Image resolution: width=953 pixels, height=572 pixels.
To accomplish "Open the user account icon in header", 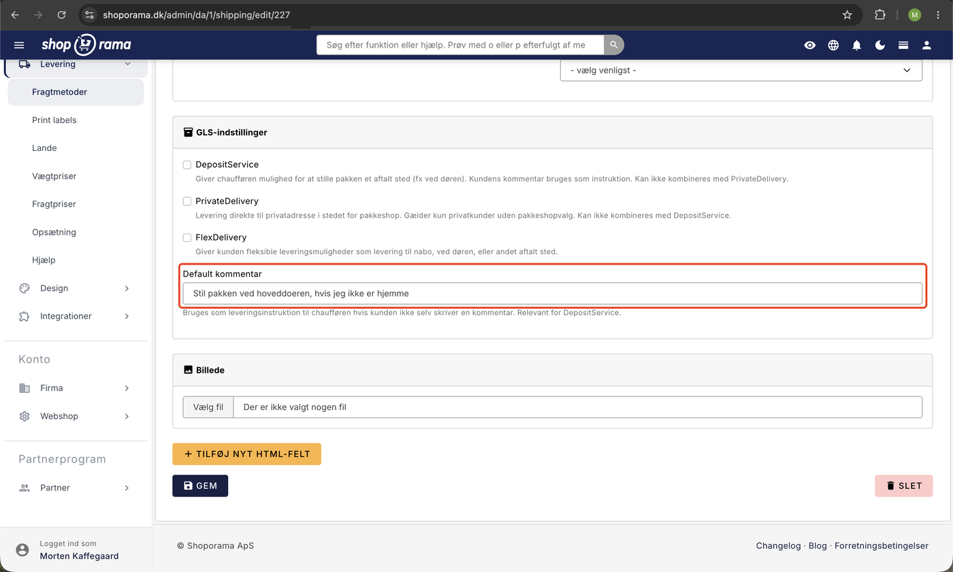I will 926,45.
